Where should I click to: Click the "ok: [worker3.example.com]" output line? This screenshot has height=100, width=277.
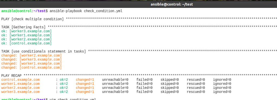click(26, 31)
